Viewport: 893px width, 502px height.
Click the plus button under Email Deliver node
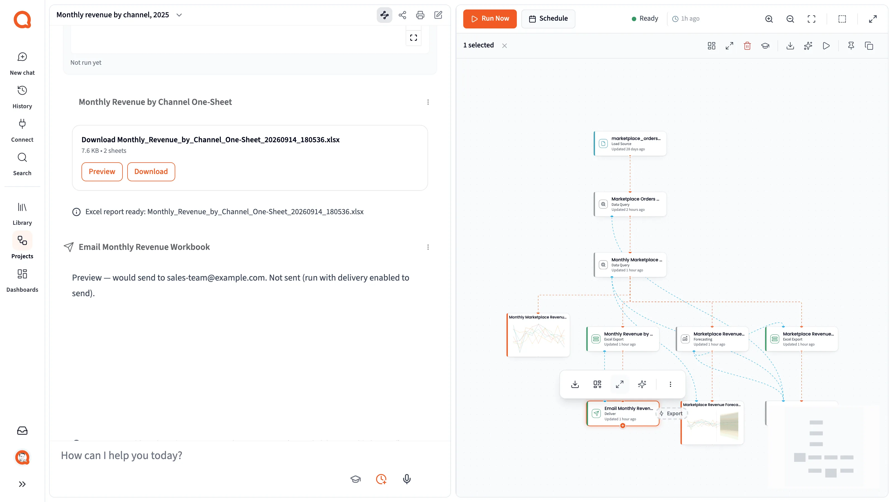tap(623, 426)
